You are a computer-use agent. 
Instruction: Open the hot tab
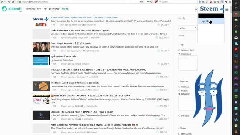tap(45, 9)
